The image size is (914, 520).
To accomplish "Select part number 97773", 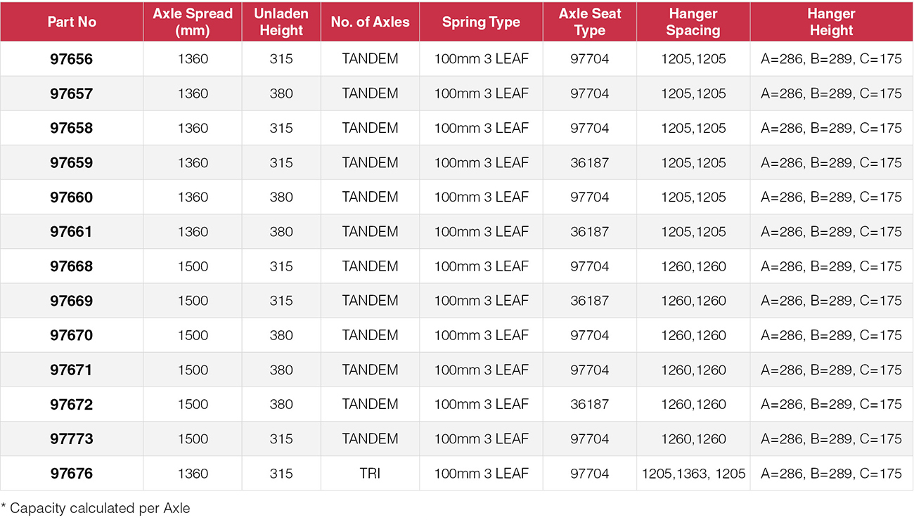I will tap(72, 439).
